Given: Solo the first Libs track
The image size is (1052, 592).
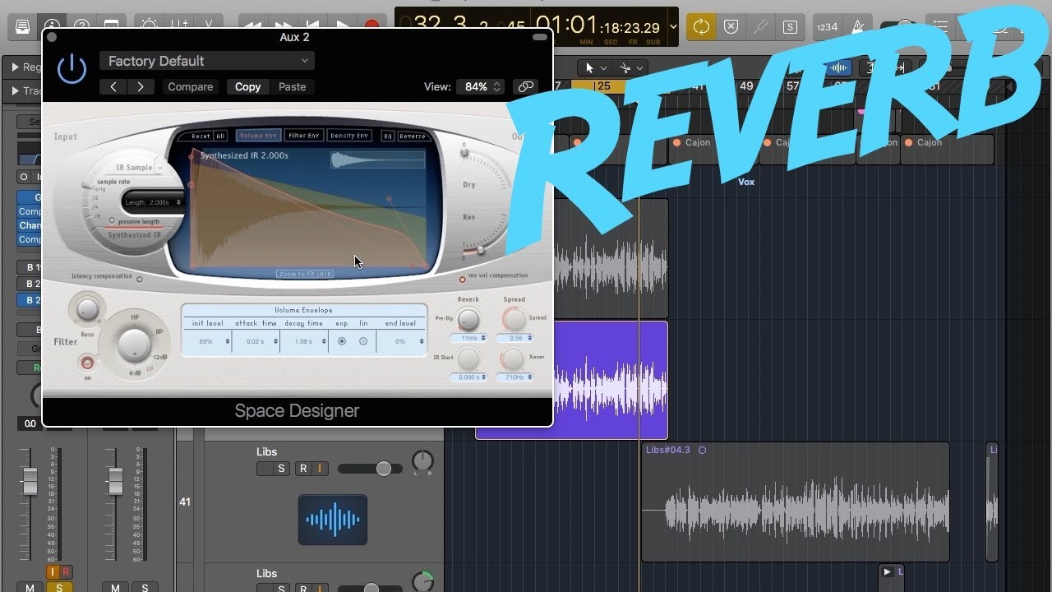Looking at the screenshot, I should point(282,469).
